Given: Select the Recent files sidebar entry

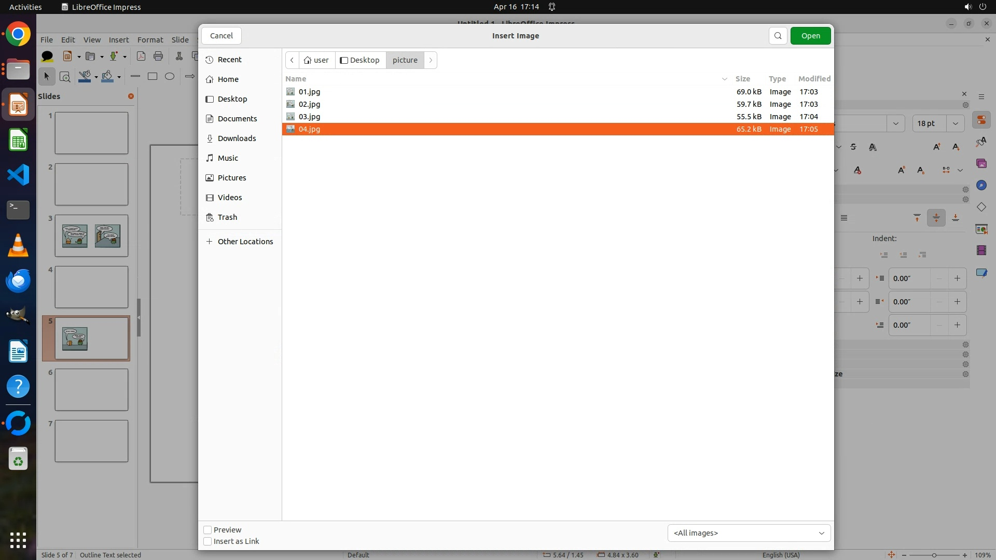Looking at the screenshot, I should [229, 60].
